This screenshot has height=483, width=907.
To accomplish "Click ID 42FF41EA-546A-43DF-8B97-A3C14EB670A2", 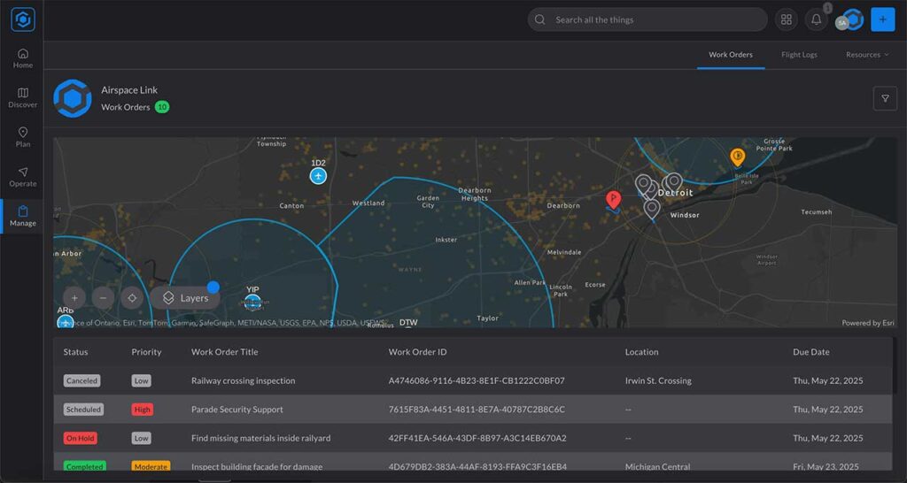I will coord(477,438).
